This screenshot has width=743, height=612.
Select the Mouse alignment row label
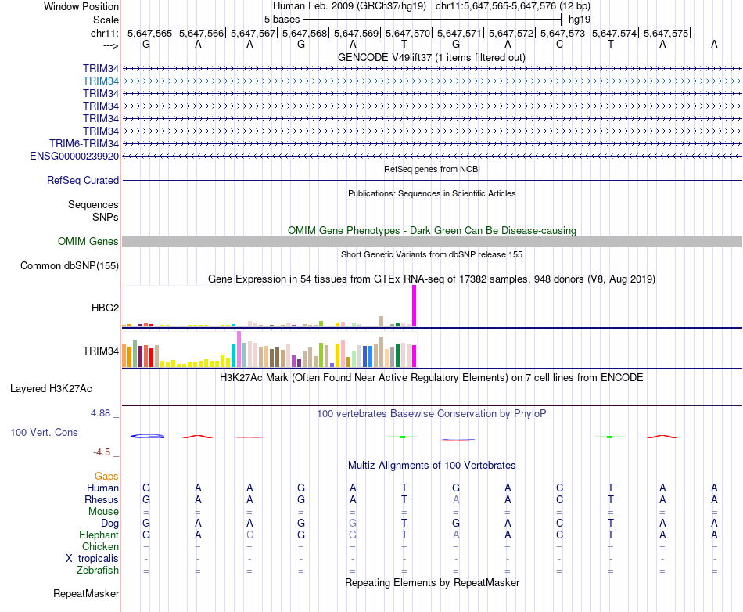pyautogui.click(x=104, y=512)
